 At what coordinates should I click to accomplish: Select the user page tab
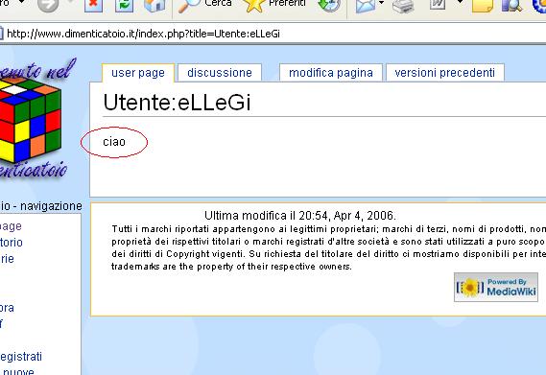[138, 73]
